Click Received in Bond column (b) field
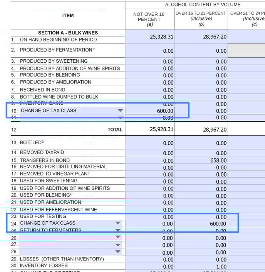 coord(201,90)
